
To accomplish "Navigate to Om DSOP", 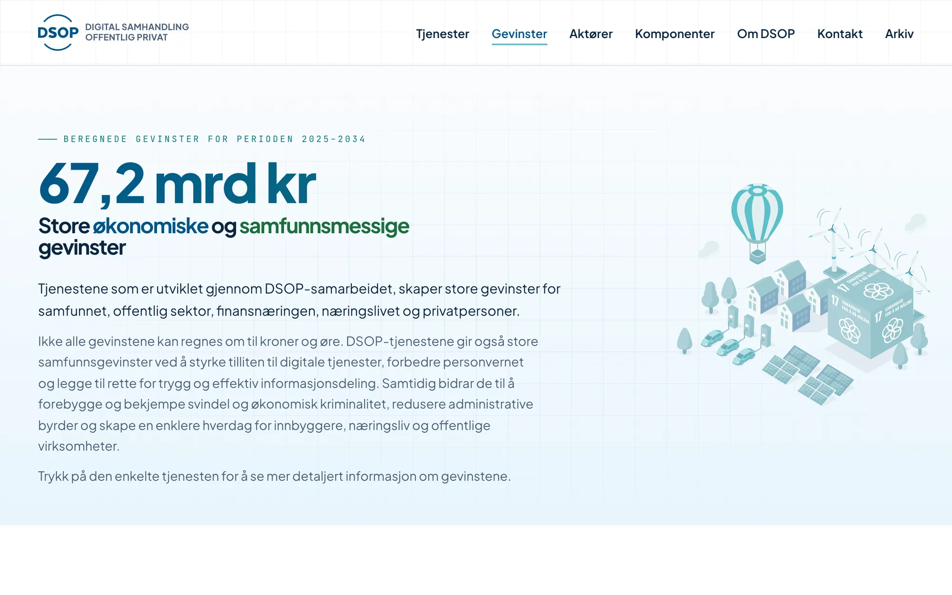I will coord(766,34).
